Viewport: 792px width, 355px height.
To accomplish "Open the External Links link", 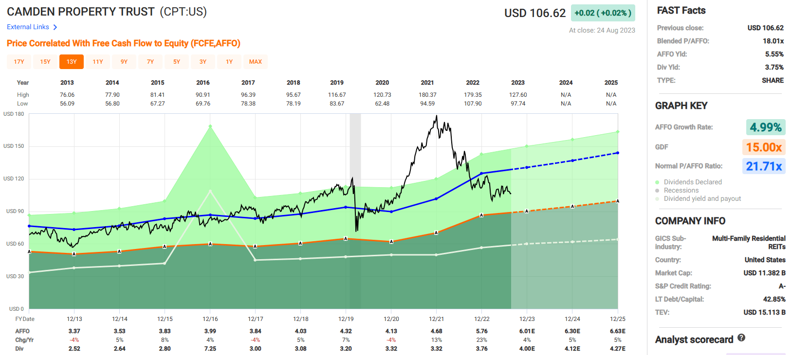I will (32, 27).
